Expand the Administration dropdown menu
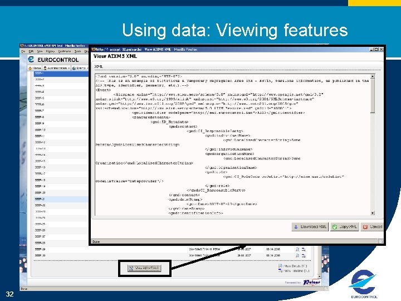The height and width of the screenshot is (301, 401). pyautogui.click(x=57, y=68)
